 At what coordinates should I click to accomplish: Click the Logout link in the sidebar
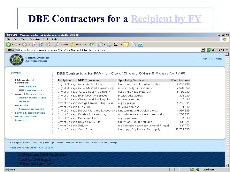tap(19, 120)
